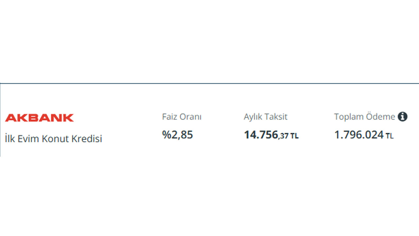Click the Aylık Taksit label
This screenshot has width=419, height=236.
265,117
